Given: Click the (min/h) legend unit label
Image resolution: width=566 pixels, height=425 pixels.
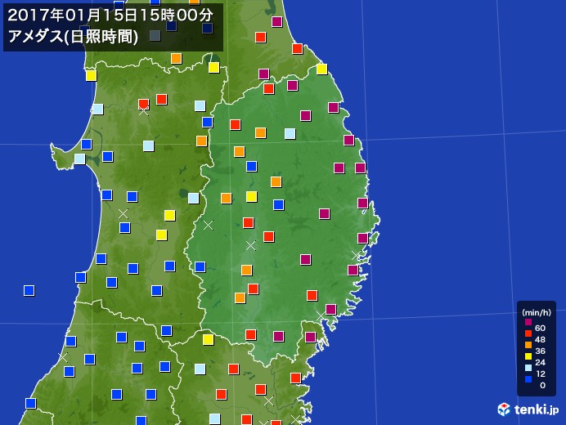Looking at the screenshot, I should 537,312.
